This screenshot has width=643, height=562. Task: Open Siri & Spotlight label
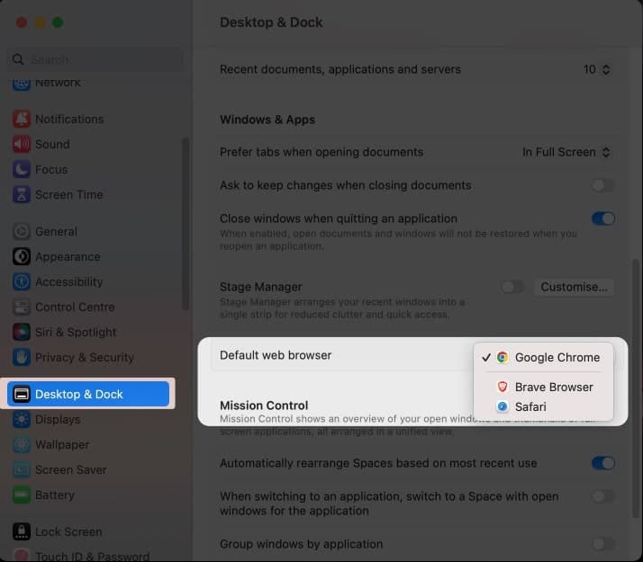(76, 333)
